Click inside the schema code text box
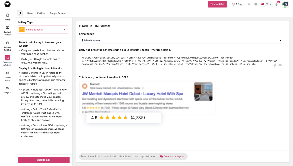The width and height of the screenshot is (293, 166). pyautogui.click(x=182, y=62)
